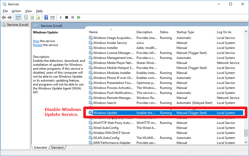Viewport: 249px width, 156px height.
Task: Open the Properties toolbar icon
Action: coord(26,18)
